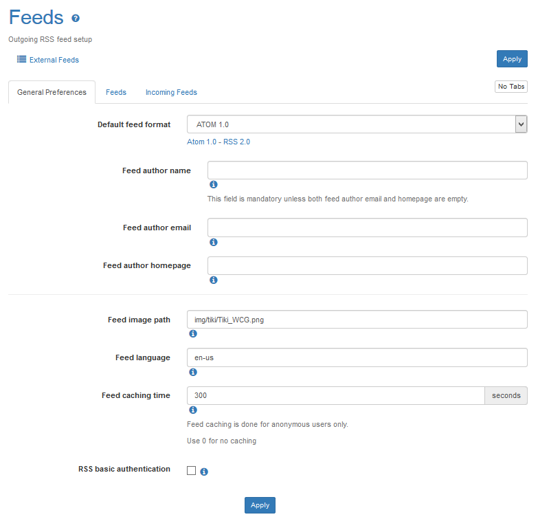
Task: Click the help icon beside Feeds title
Action: coord(76,19)
